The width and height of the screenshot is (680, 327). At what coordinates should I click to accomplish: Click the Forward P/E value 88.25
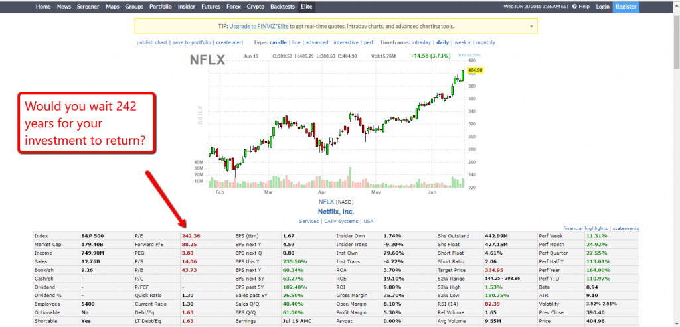tap(189, 245)
